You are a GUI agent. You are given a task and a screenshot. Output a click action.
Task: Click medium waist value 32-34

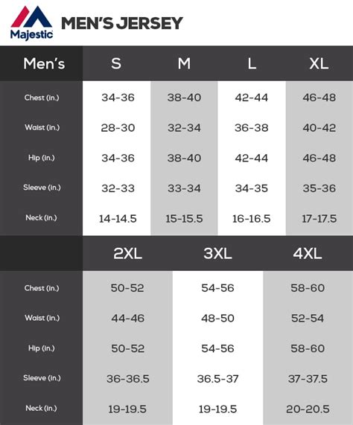click(184, 128)
